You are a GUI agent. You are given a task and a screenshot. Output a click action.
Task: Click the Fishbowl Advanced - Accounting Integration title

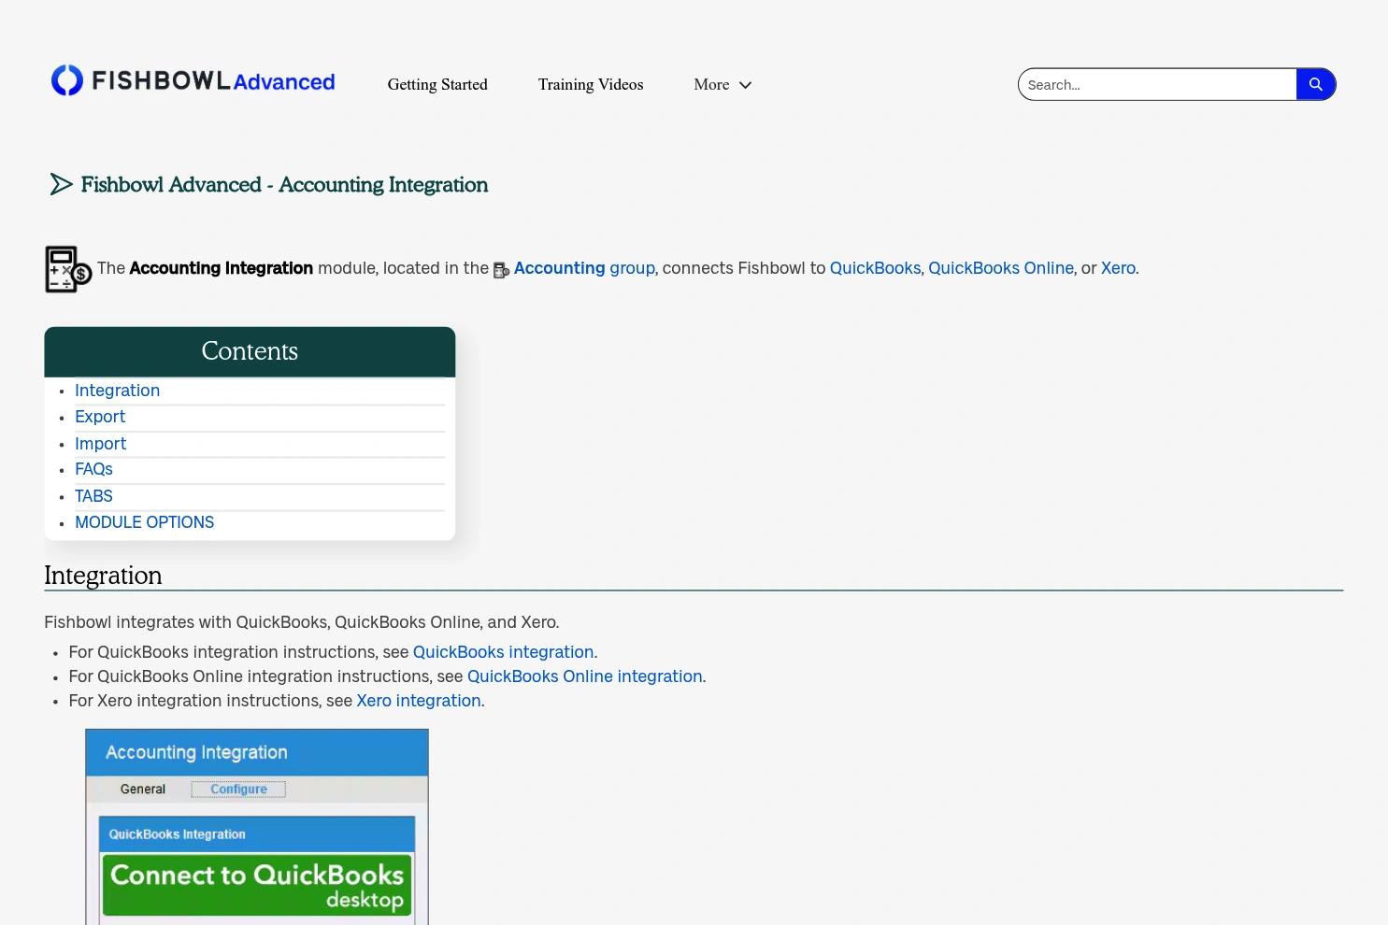point(284,184)
